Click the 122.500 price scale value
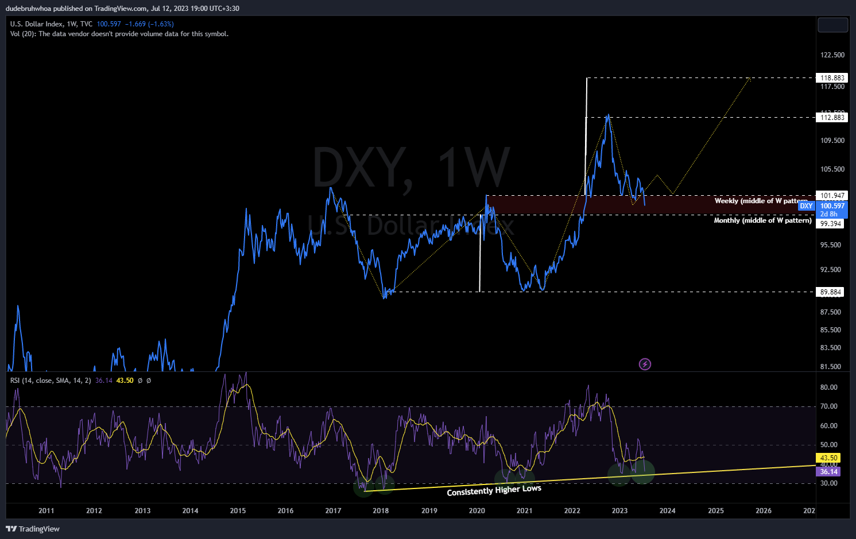Image resolution: width=856 pixels, height=539 pixels. 832,55
